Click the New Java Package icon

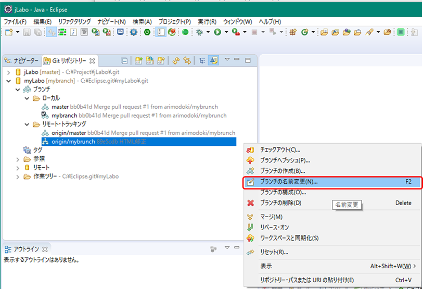293,32
